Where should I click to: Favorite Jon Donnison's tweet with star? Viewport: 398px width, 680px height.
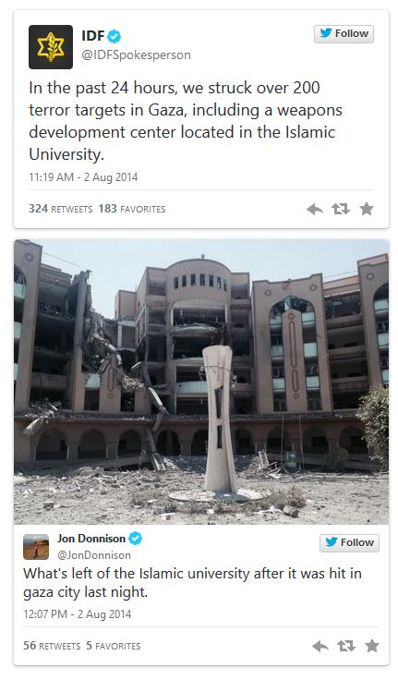click(372, 646)
